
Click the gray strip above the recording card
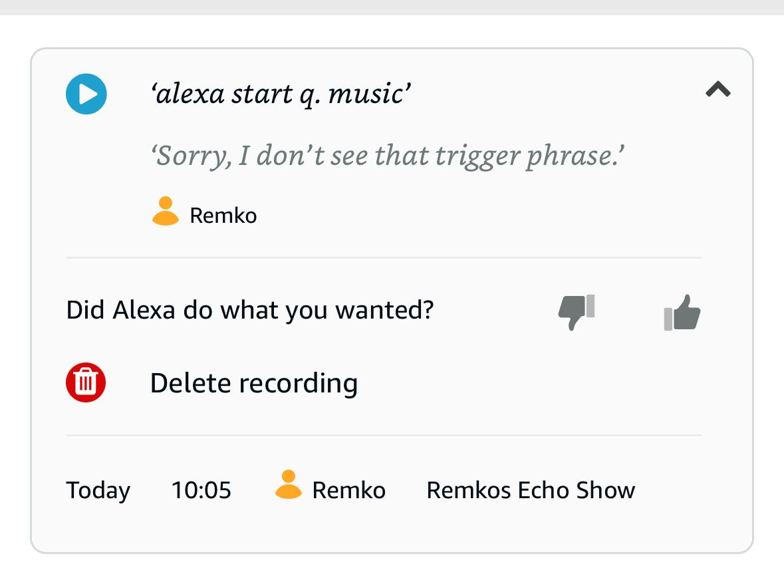[x=392, y=7]
